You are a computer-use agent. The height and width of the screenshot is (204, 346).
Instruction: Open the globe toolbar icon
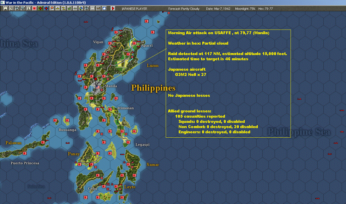pos(81,8)
